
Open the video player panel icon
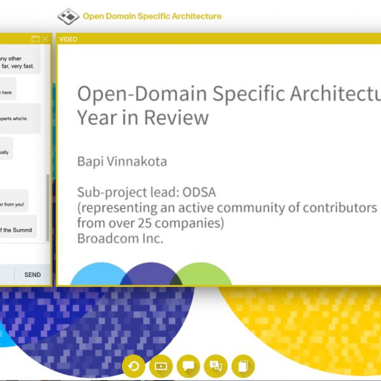pyautogui.click(x=161, y=366)
